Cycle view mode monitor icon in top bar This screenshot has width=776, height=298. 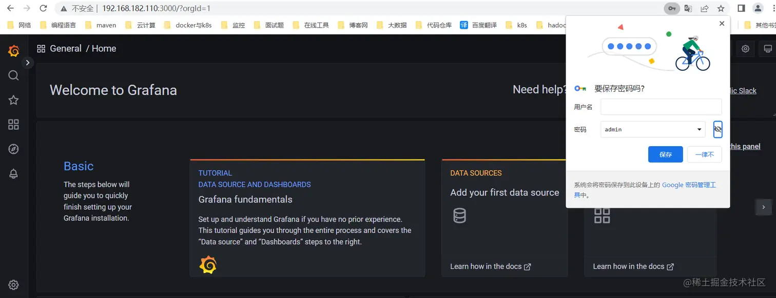coord(768,49)
